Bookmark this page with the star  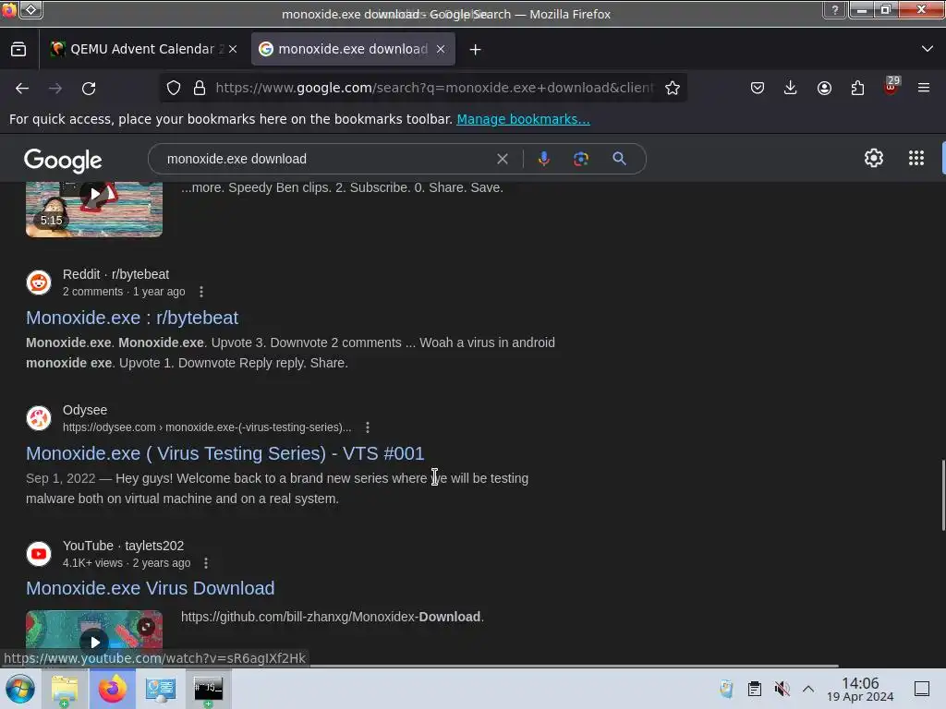673,88
